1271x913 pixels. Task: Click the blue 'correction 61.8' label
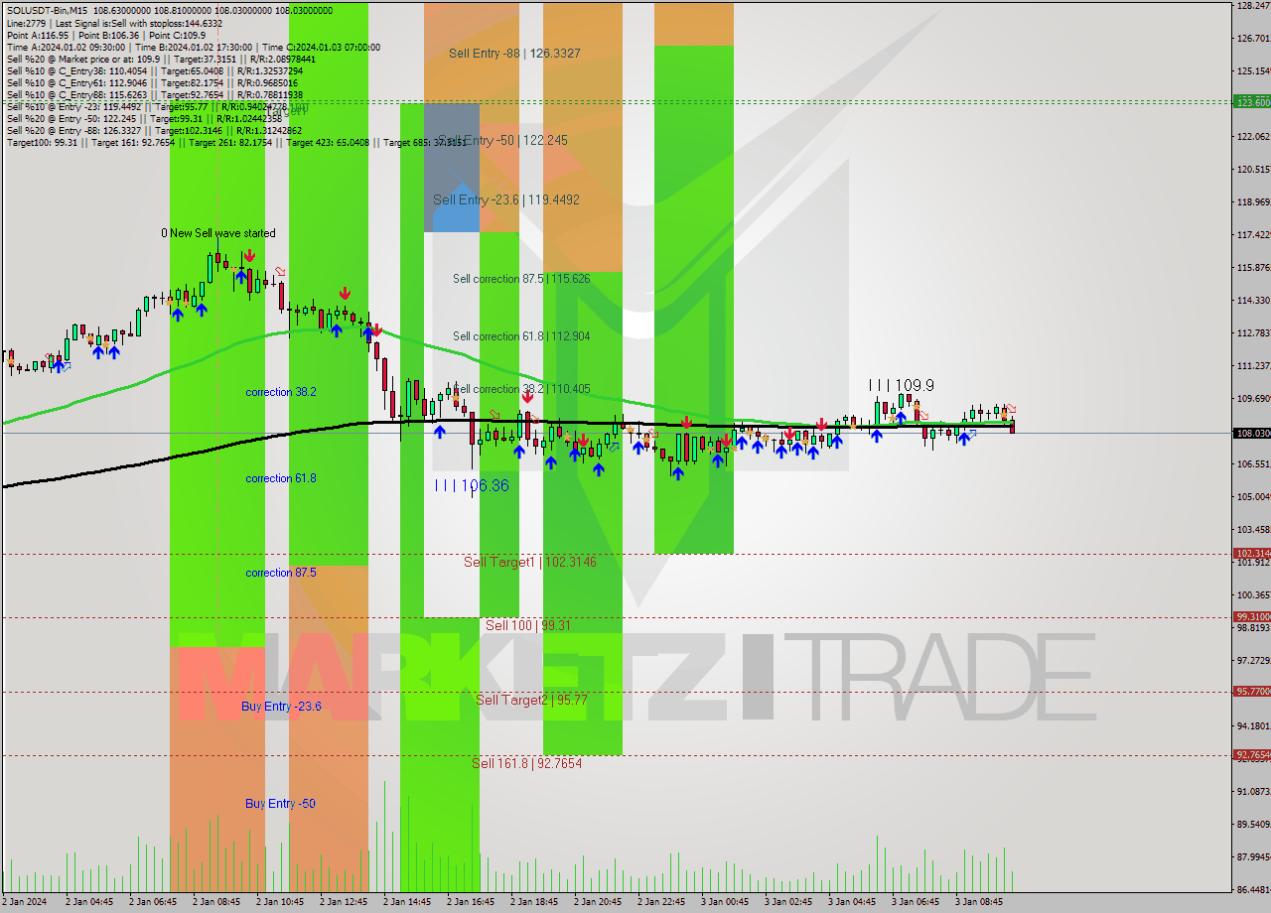pos(281,478)
